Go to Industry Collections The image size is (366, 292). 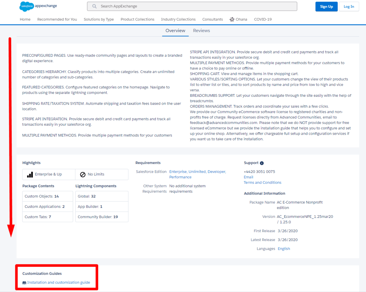coord(178,19)
